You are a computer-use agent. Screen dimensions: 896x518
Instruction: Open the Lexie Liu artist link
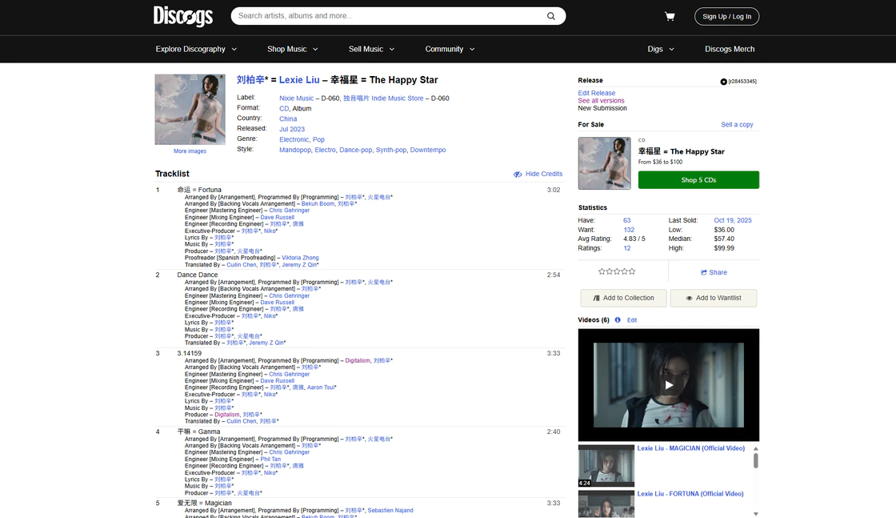click(299, 80)
